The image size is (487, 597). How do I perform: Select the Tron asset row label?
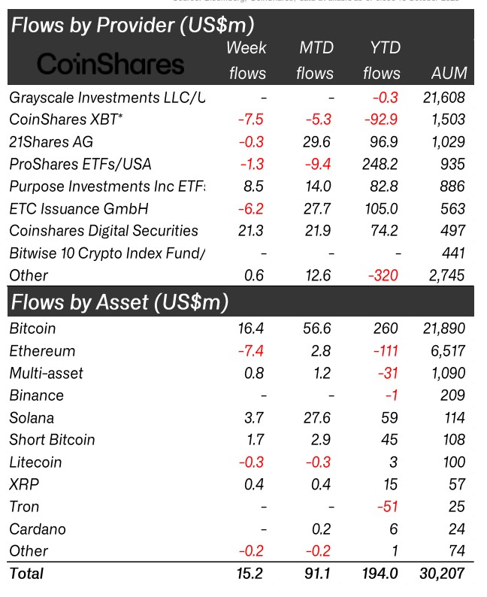(x=25, y=506)
